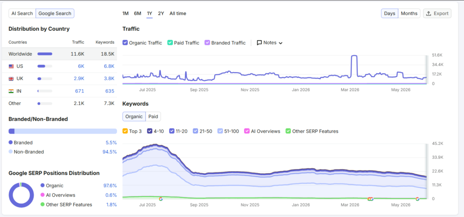Select the Organic keywords tab

click(x=134, y=116)
